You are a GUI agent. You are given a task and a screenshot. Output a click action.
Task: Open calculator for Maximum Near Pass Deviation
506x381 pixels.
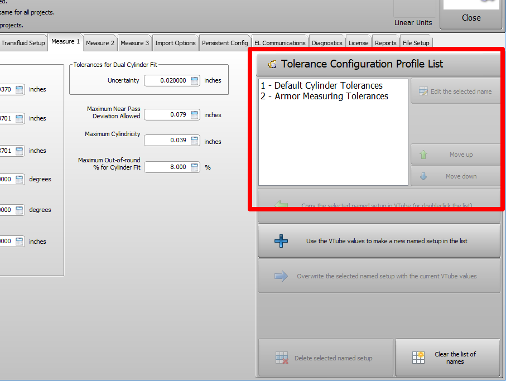click(194, 115)
